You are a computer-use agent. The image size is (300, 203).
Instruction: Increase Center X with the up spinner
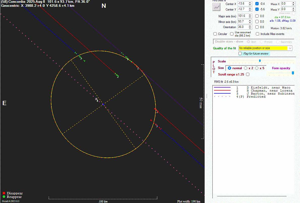click(x=250, y=3)
